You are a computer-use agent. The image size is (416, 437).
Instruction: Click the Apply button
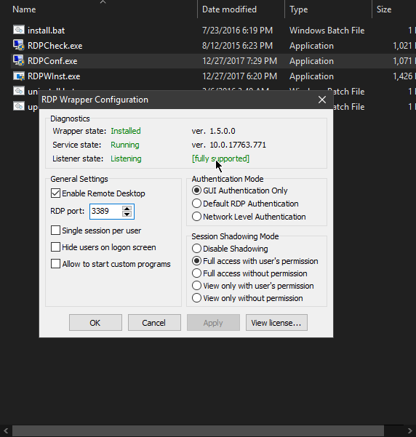click(213, 323)
